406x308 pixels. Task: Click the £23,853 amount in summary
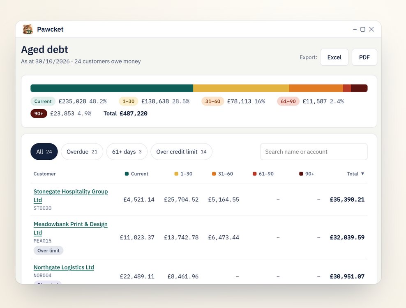click(x=62, y=113)
